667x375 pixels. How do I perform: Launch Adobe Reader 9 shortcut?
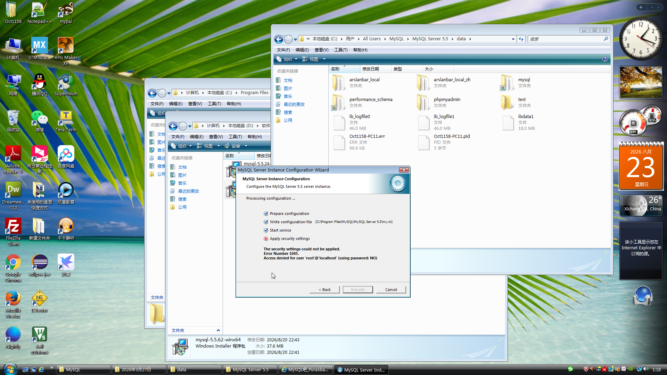[13, 160]
